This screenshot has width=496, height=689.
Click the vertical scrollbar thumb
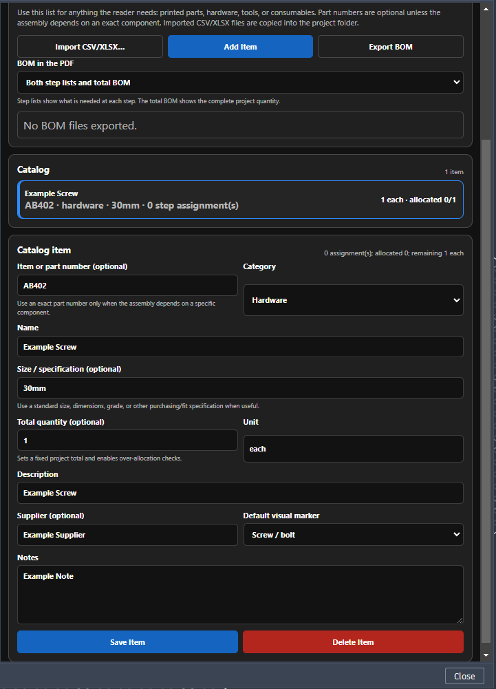tap(486, 391)
